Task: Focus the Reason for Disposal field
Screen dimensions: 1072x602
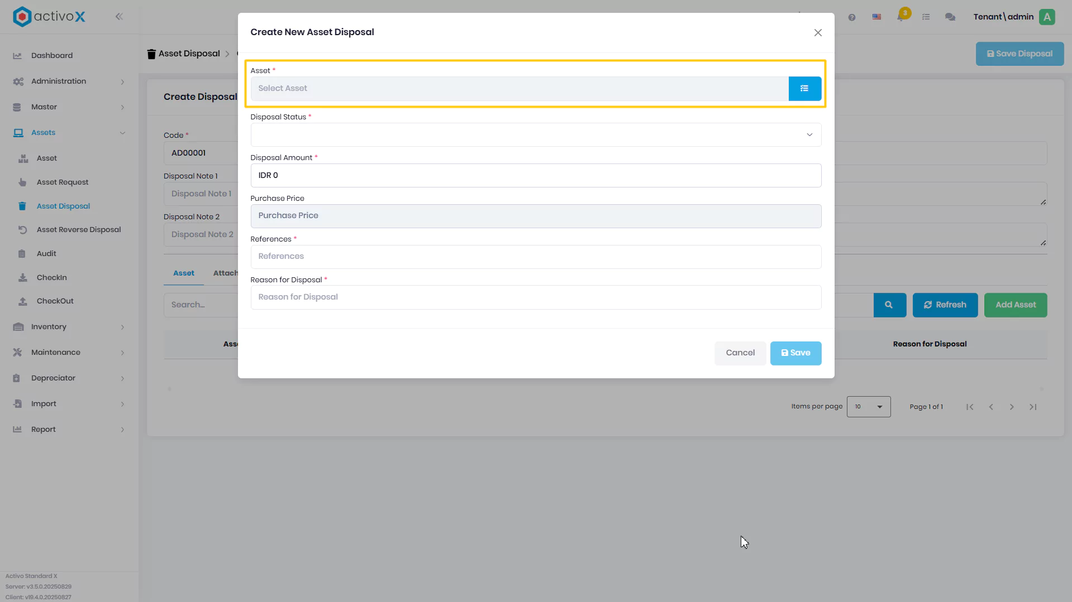Action: (536, 298)
